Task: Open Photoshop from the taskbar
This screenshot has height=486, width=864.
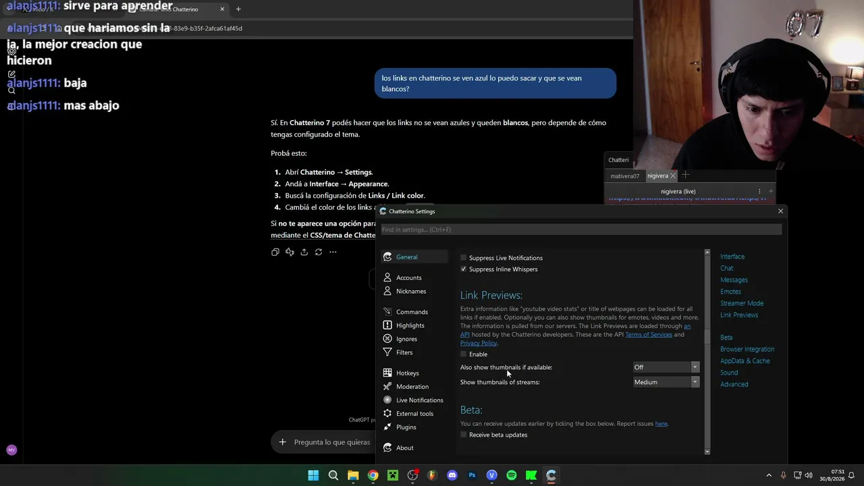Action: pyautogui.click(x=472, y=475)
